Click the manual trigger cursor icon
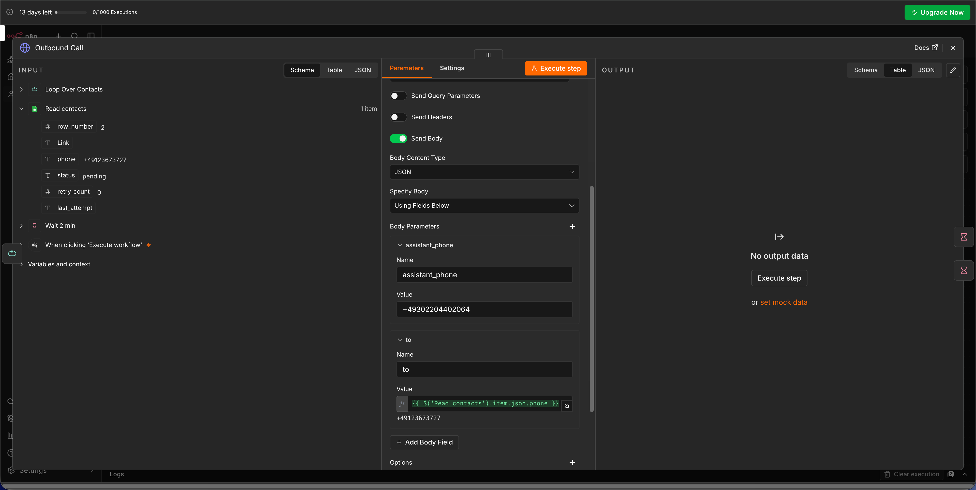The height and width of the screenshot is (490, 976). (x=35, y=245)
